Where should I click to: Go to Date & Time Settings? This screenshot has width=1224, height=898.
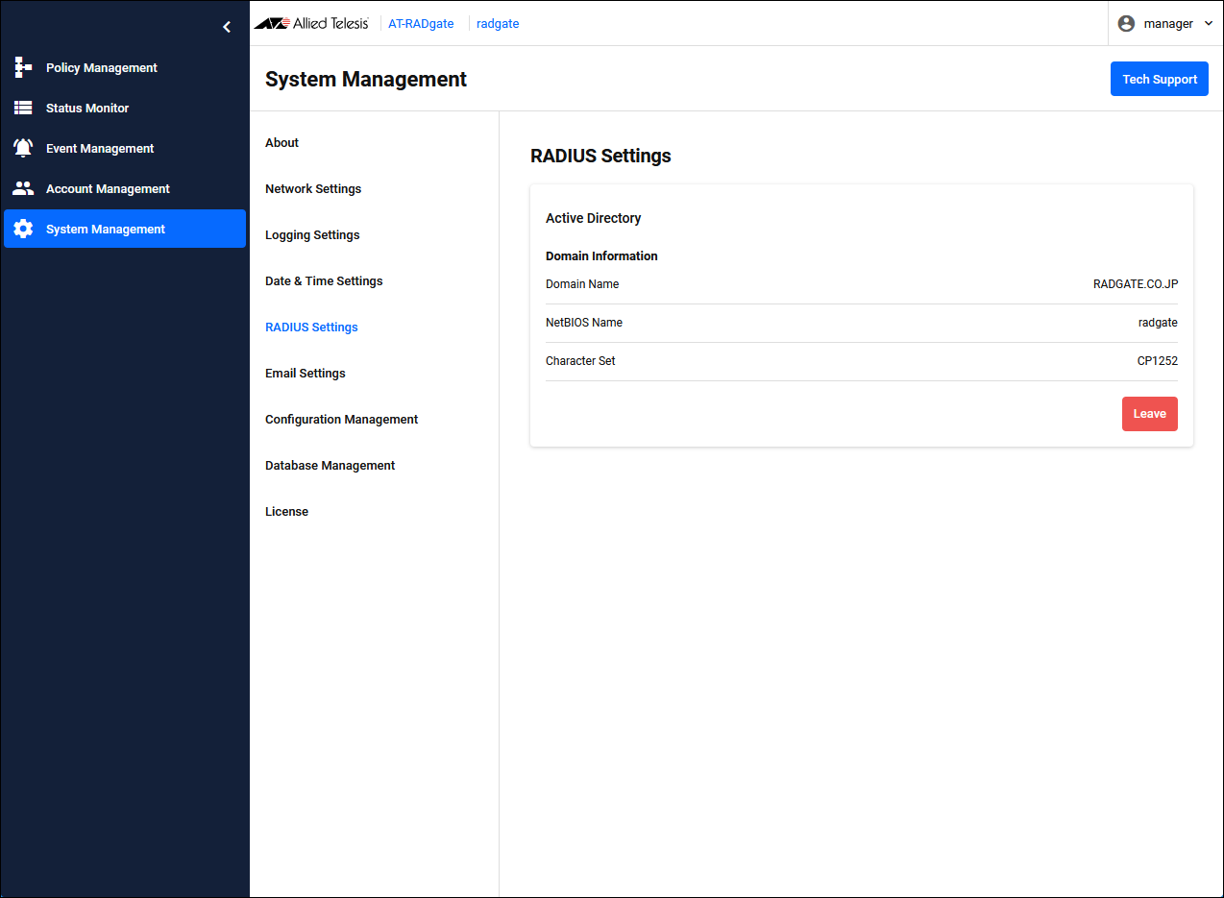[324, 281]
